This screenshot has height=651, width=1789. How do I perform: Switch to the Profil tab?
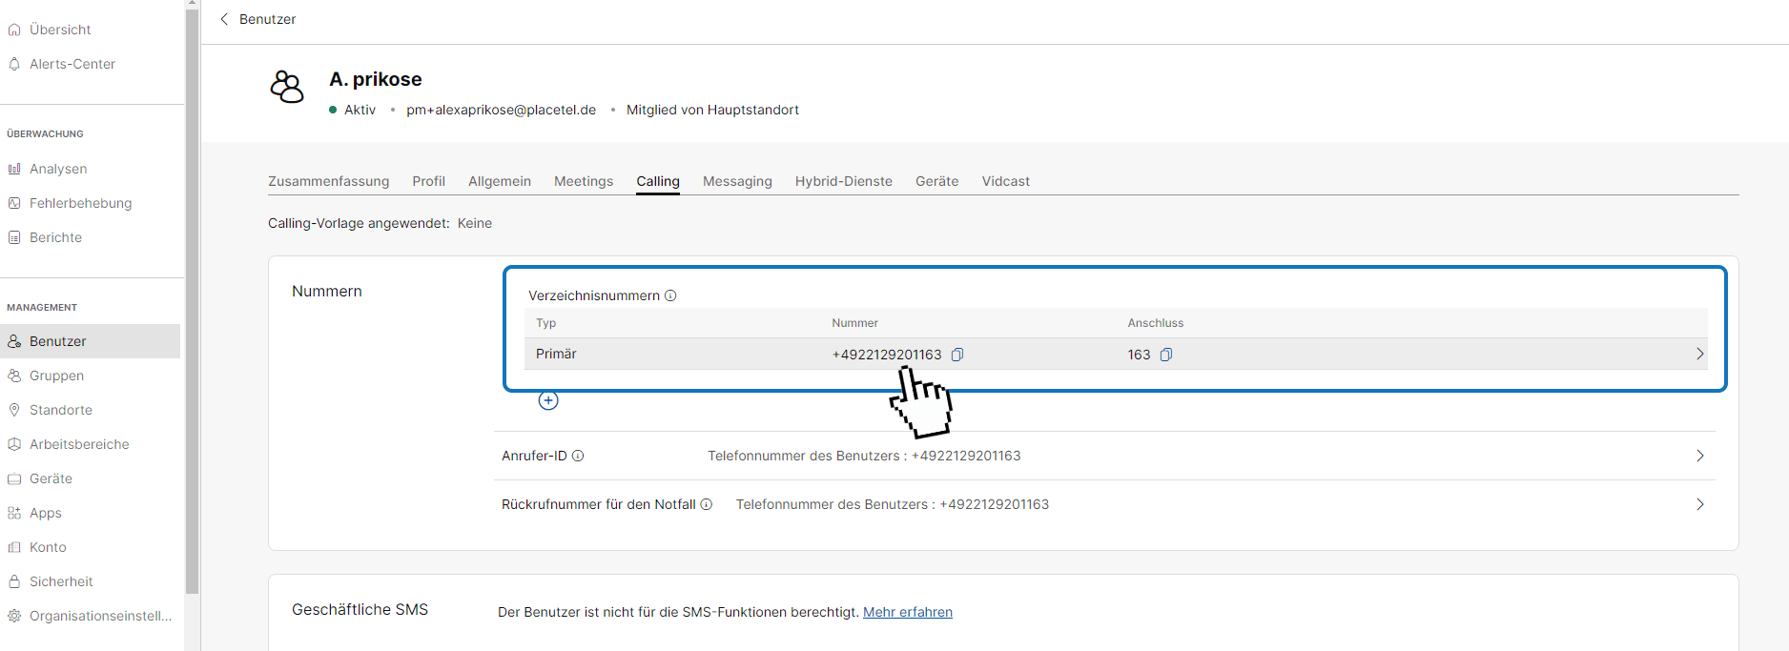click(x=429, y=181)
